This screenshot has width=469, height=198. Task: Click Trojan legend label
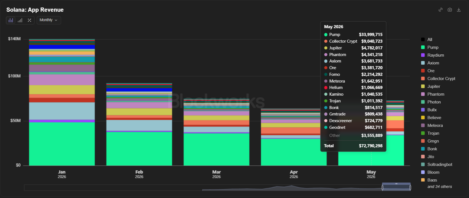coord(433,133)
